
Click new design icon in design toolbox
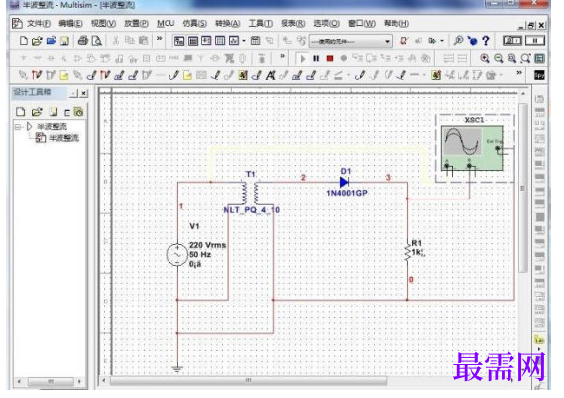tap(21, 112)
